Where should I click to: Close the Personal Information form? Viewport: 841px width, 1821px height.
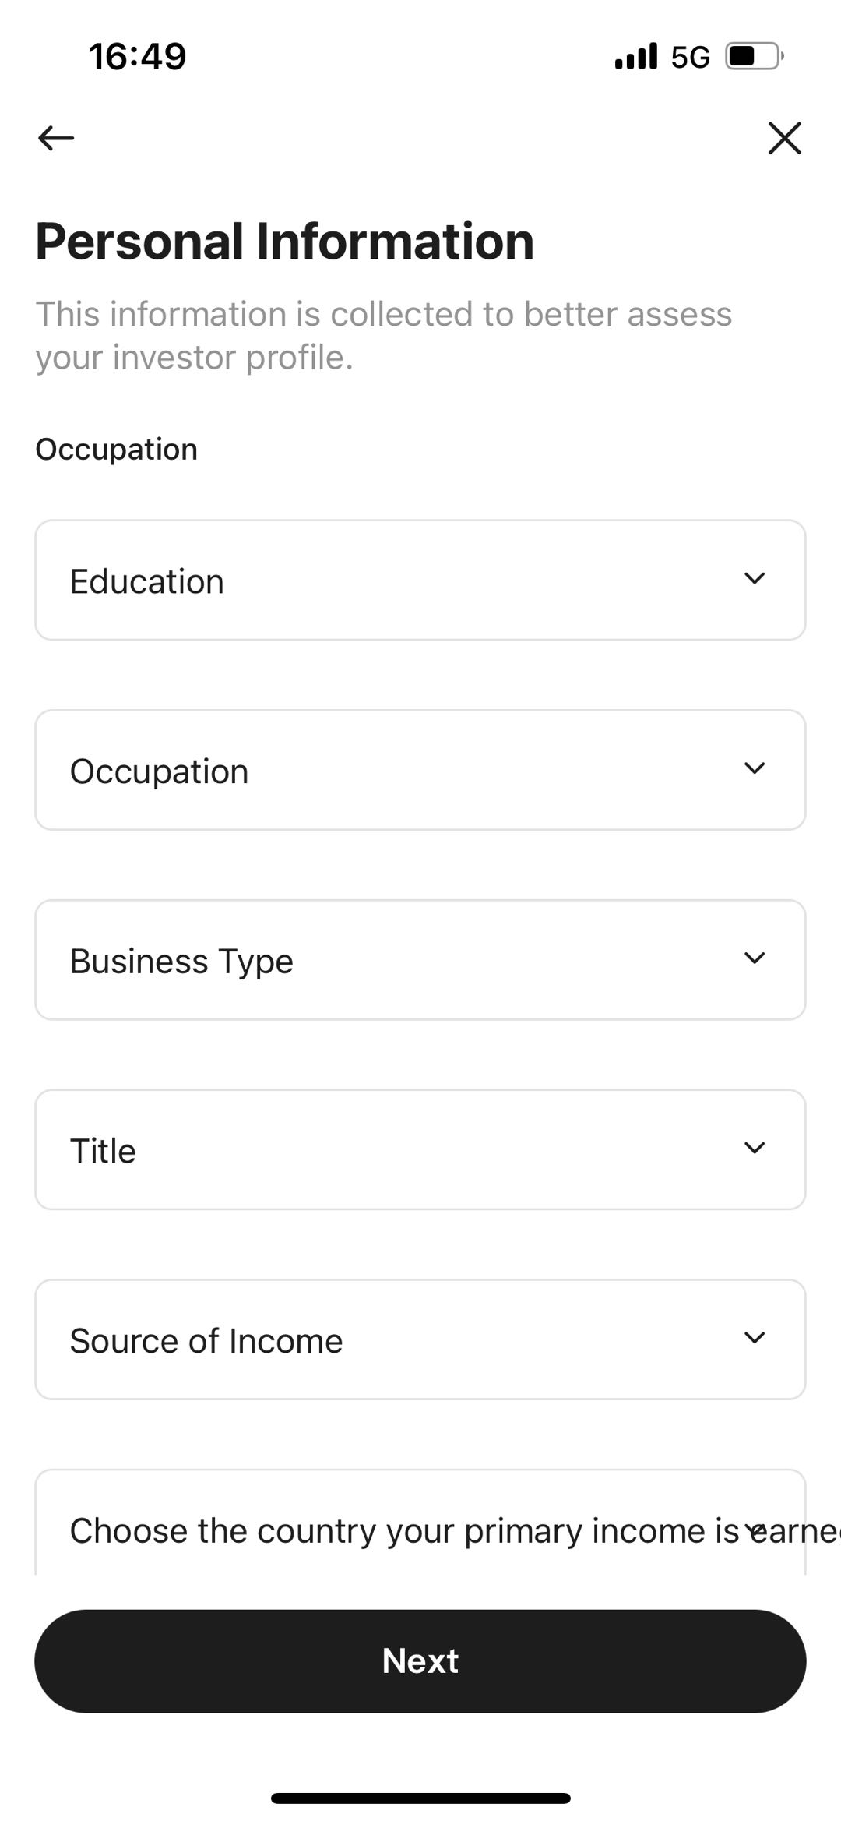tap(784, 139)
